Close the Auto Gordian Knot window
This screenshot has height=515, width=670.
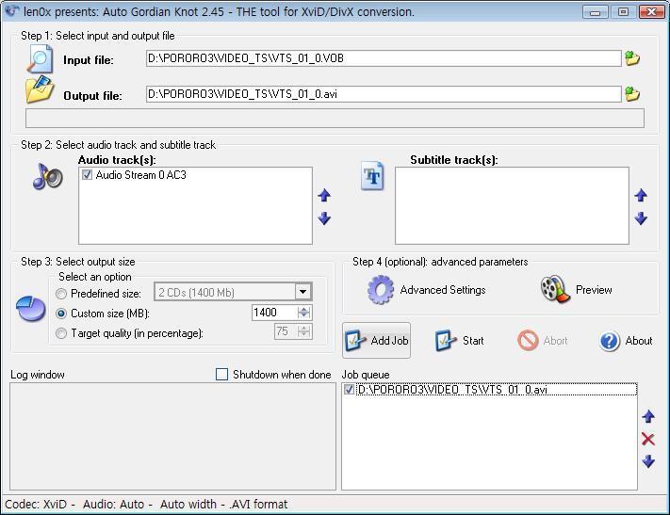coord(651,11)
